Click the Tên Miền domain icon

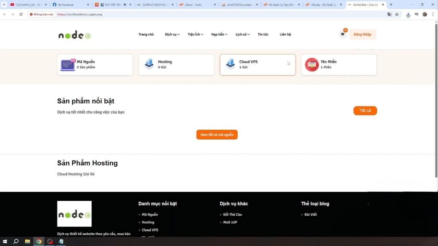tap(312, 65)
